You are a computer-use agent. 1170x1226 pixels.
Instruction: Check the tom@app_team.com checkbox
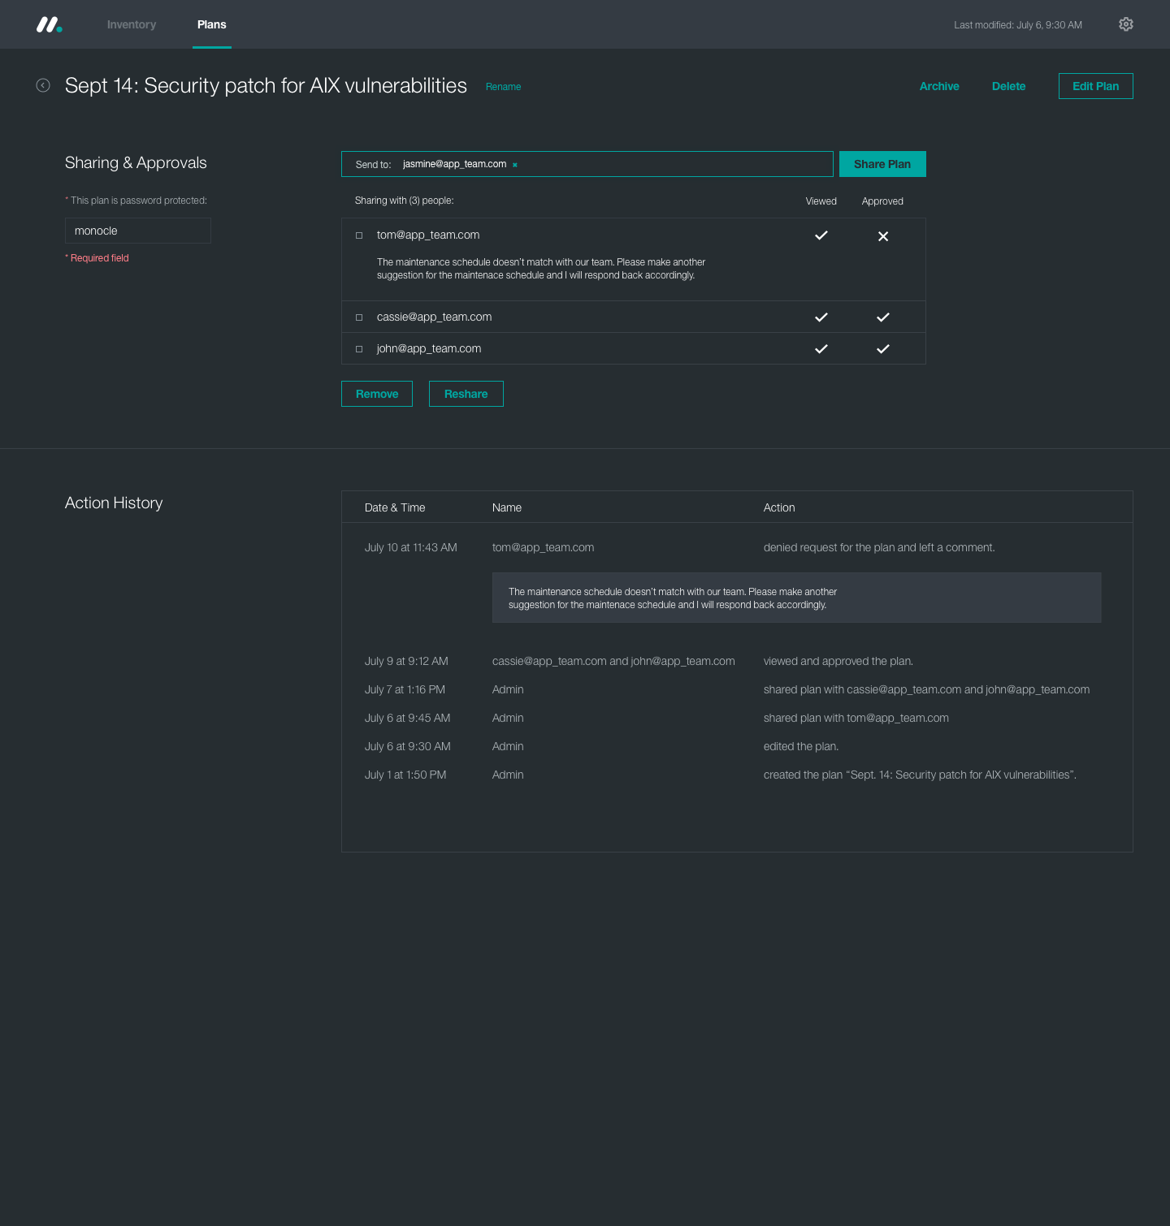tap(359, 235)
